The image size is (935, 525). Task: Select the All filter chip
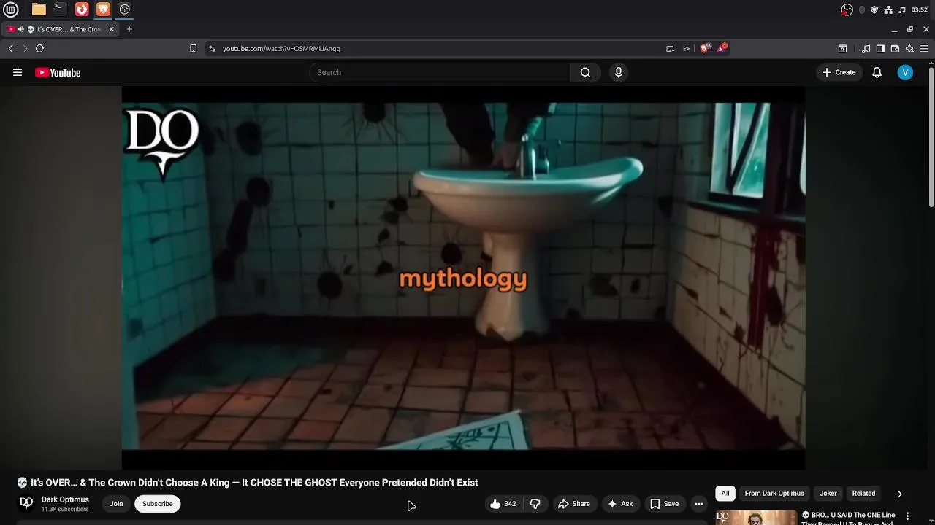pos(725,494)
